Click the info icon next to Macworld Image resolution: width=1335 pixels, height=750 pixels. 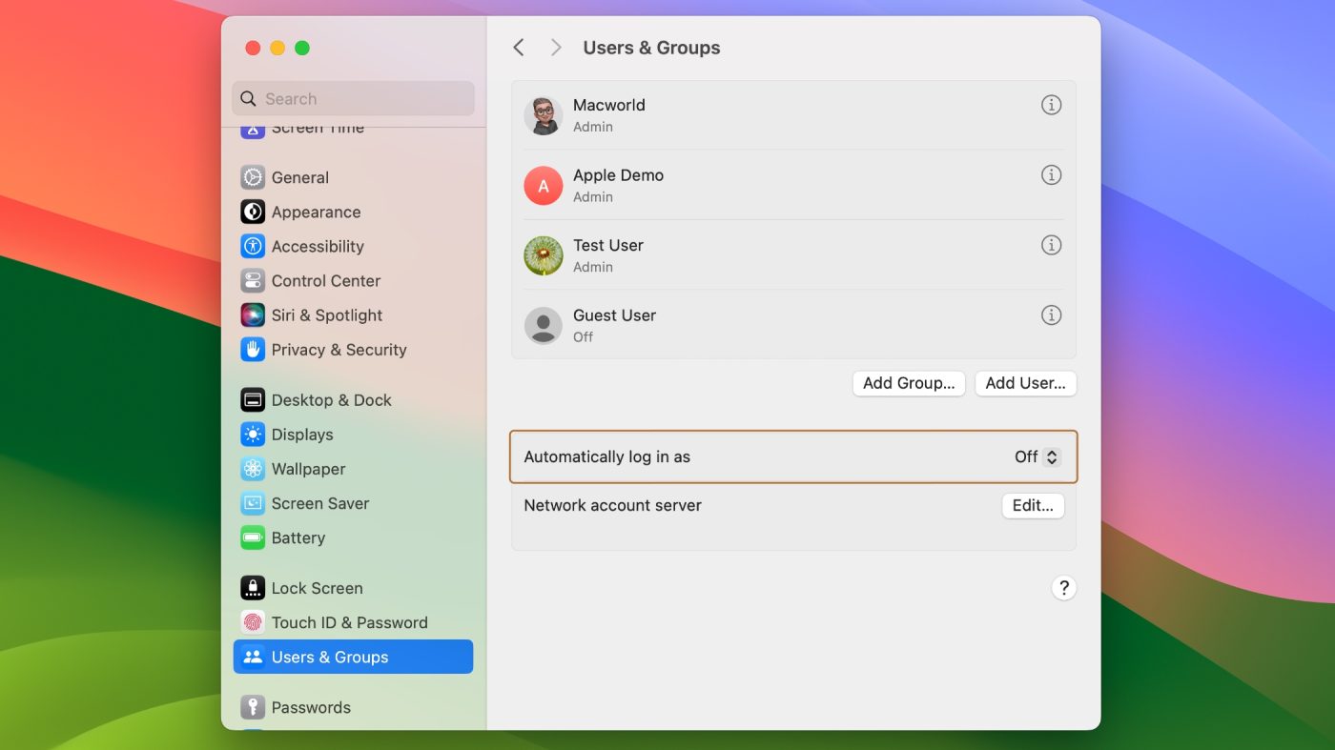tap(1051, 105)
